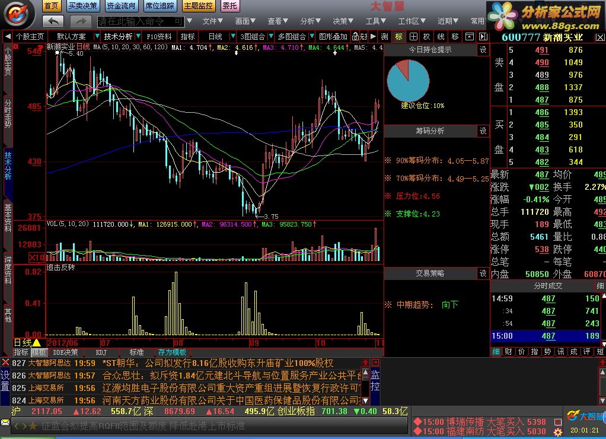This screenshot has height=439, width=606.
Task: Click the star favorite icon in news bar
Action: [33, 426]
